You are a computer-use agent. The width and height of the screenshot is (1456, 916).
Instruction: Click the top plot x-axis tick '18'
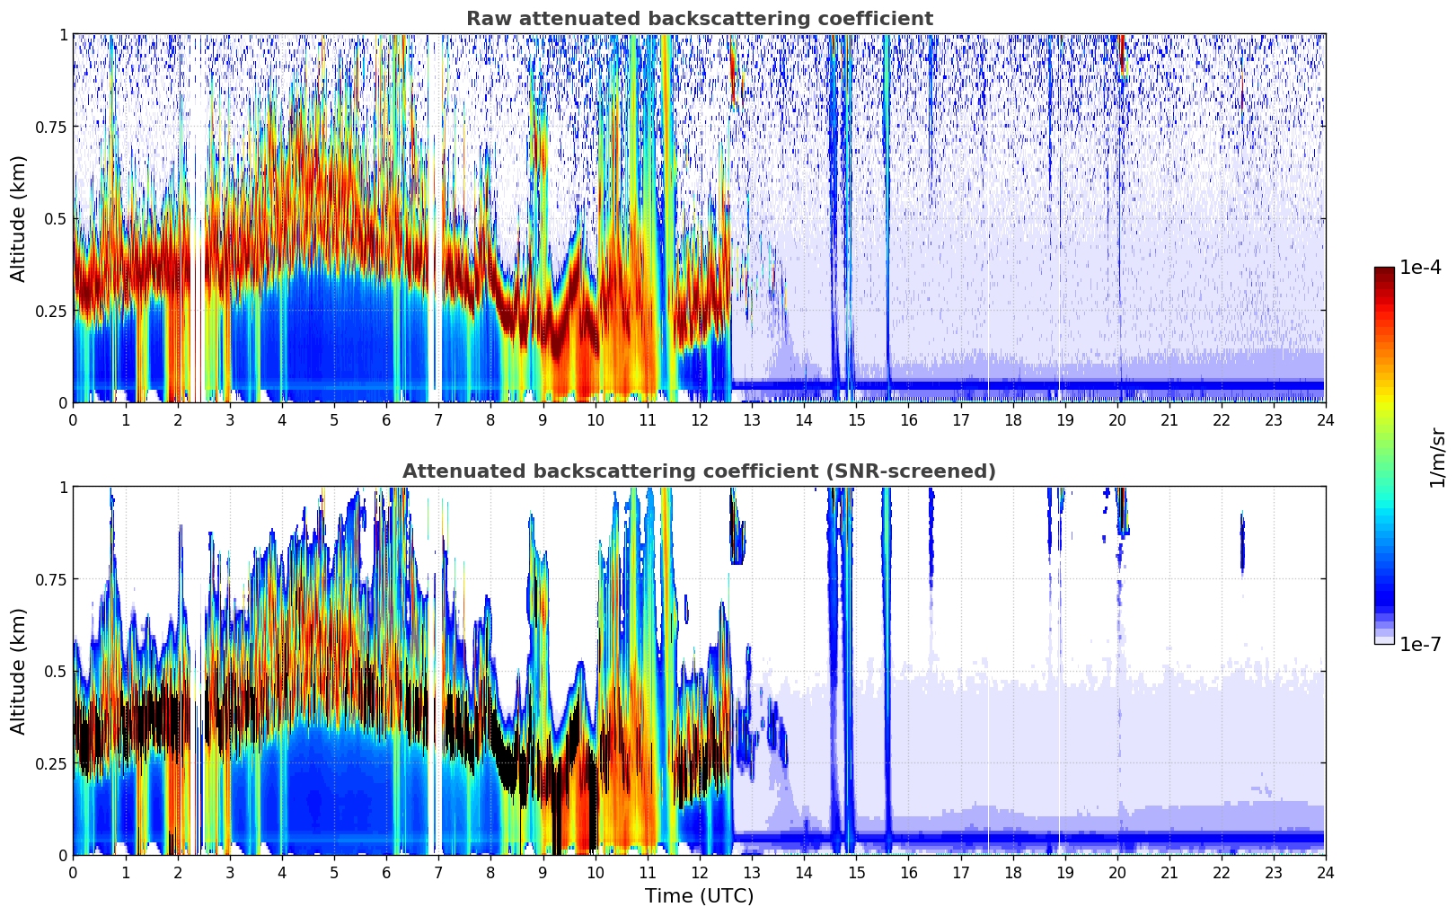click(1012, 419)
